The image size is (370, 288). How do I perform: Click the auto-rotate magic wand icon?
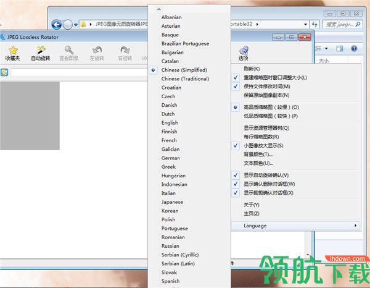pyautogui.click(x=41, y=50)
